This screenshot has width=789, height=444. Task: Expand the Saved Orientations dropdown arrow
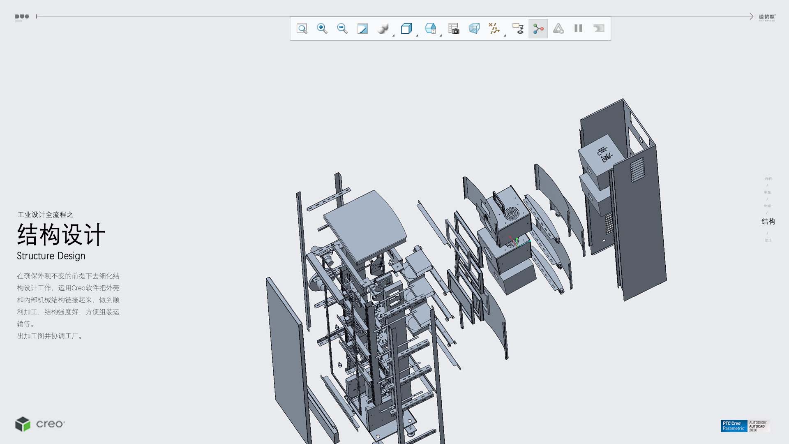[417, 36]
